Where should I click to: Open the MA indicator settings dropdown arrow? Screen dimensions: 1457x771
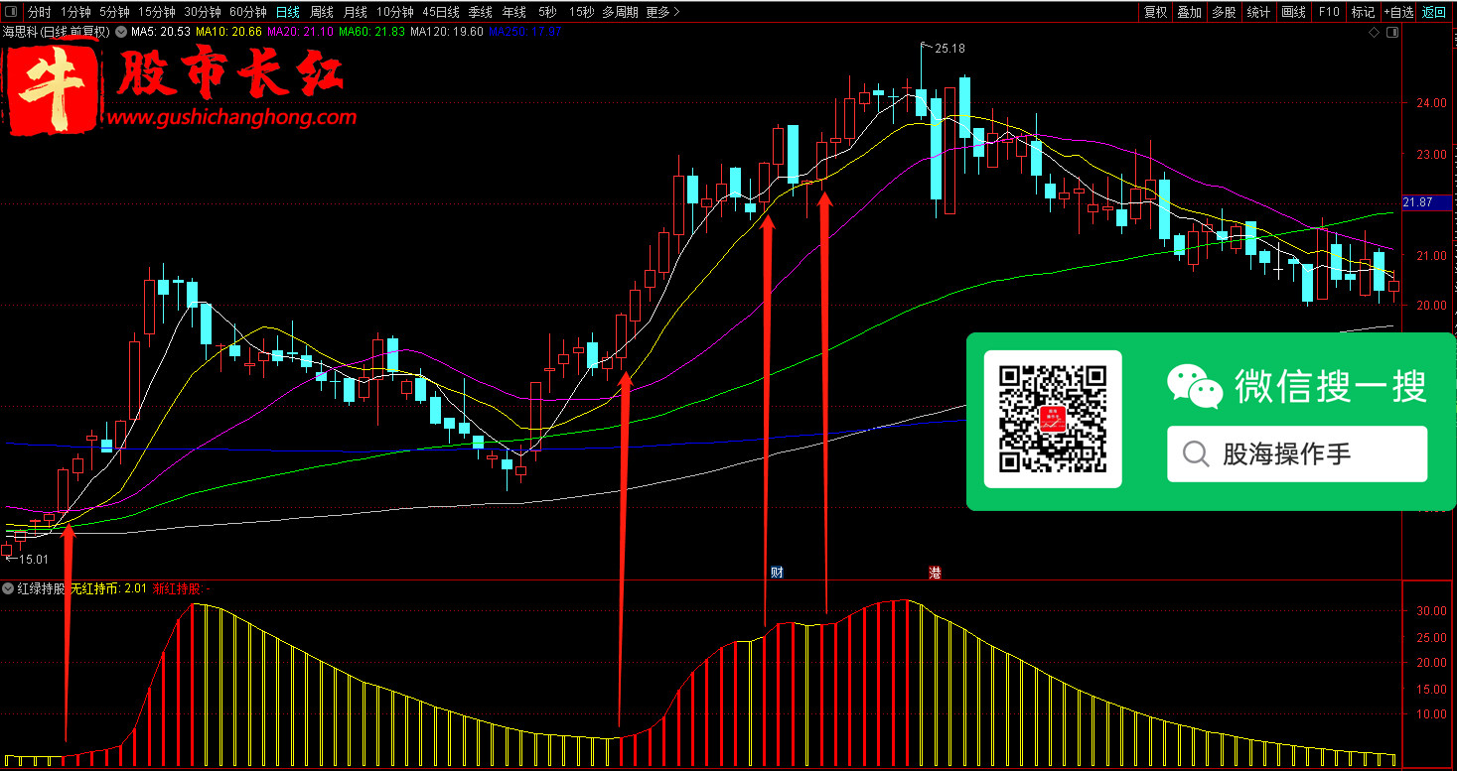(x=122, y=32)
